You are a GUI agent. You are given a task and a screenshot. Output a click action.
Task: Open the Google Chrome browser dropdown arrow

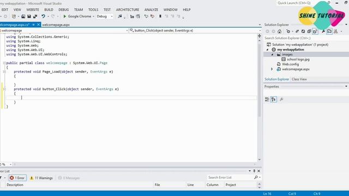[x=93, y=16]
